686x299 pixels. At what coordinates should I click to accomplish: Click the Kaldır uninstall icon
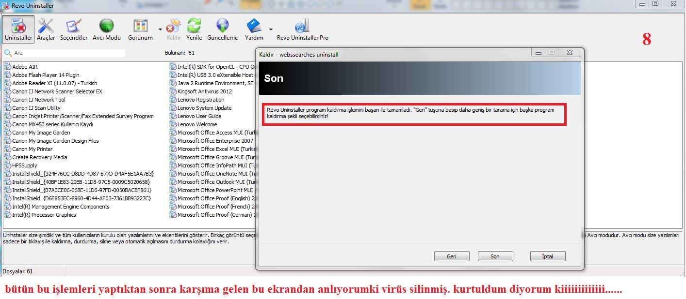(174, 30)
